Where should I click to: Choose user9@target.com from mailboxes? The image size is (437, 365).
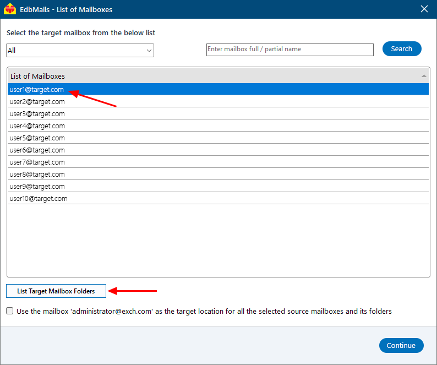tap(37, 186)
